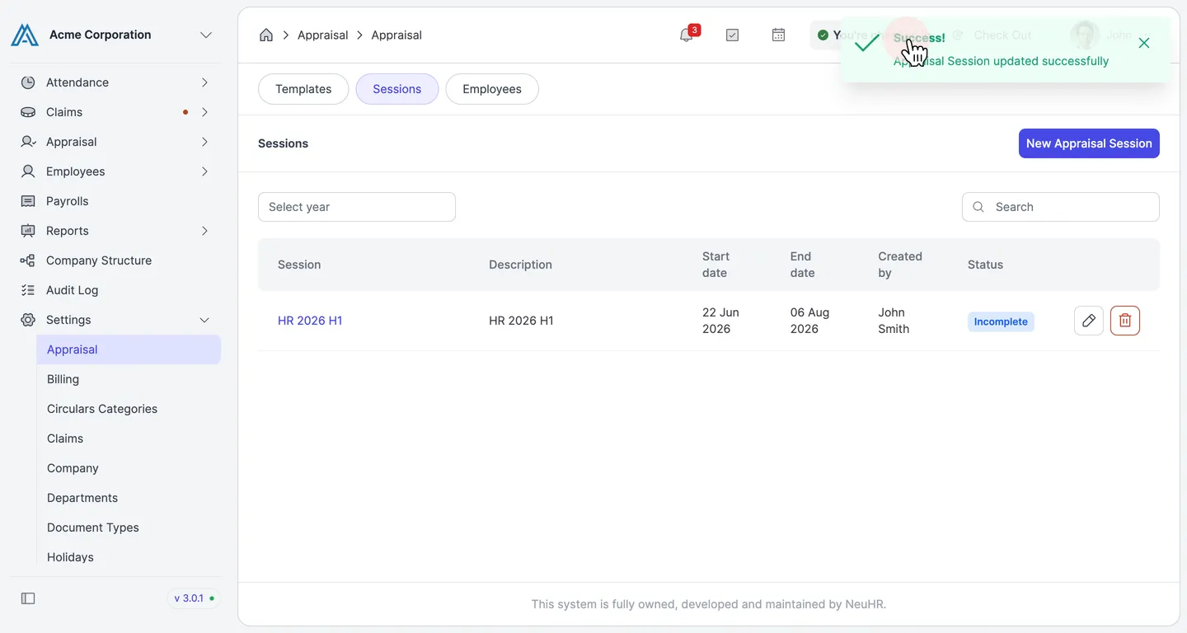
Task: Go to home via breadcrumb house icon
Action: click(x=266, y=35)
